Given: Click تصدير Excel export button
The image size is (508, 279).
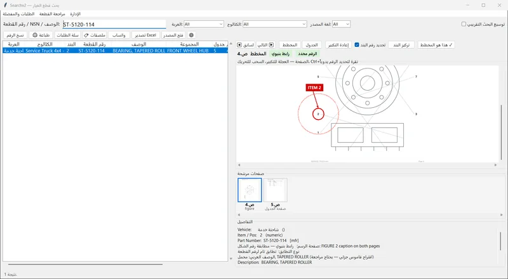Looking at the screenshot, I should pyautogui.click(x=145, y=35).
